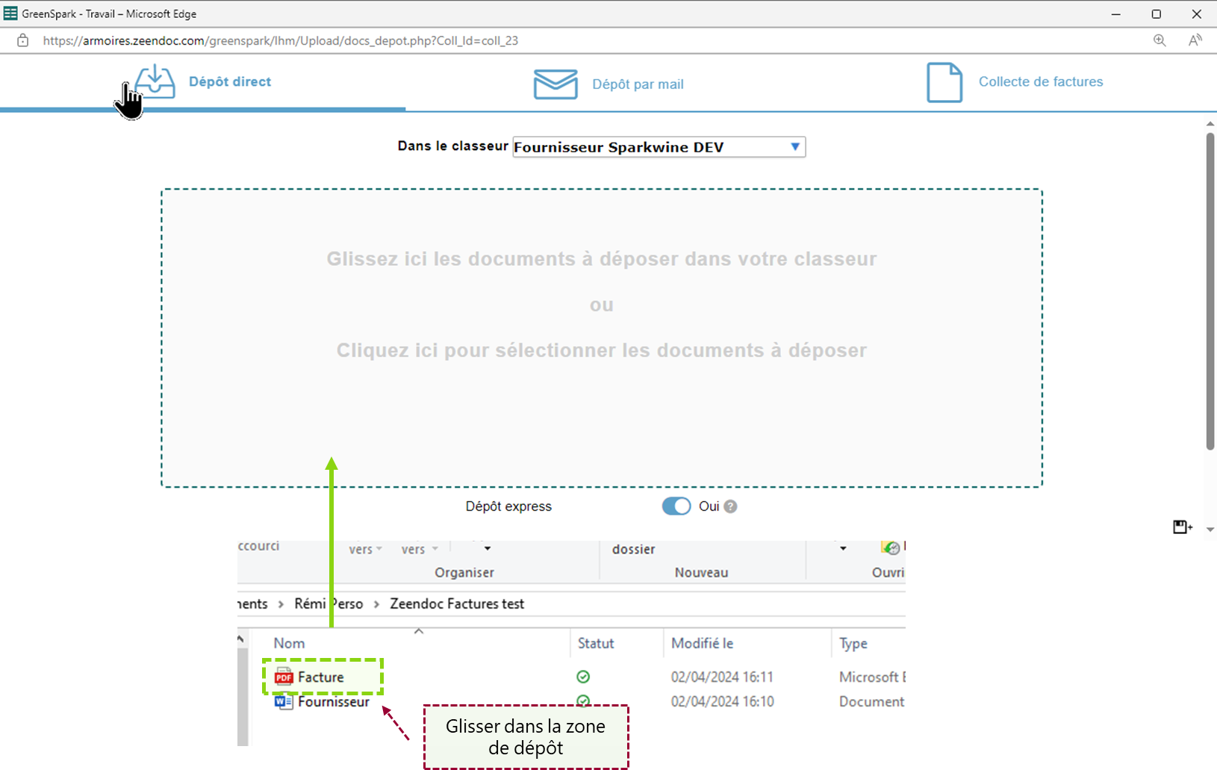1217x770 pixels.
Task: Open the Fournisseur Sparkwine DEV classeur dropdown
Action: tap(659, 147)
